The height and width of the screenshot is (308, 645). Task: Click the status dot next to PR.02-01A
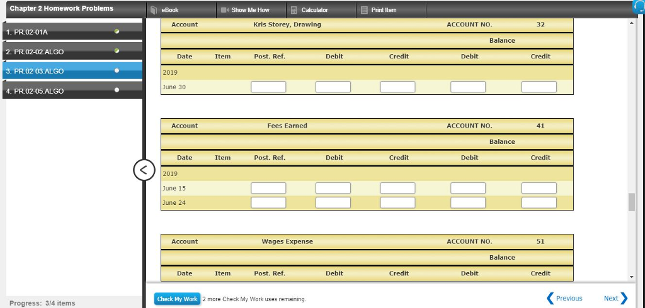click(x=117, y=31)
